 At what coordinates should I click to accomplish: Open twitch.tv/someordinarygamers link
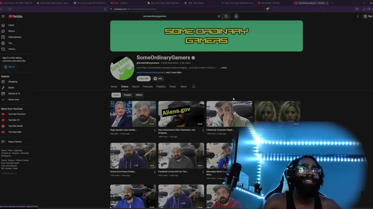pyautogui.click(x=151, y=73)
